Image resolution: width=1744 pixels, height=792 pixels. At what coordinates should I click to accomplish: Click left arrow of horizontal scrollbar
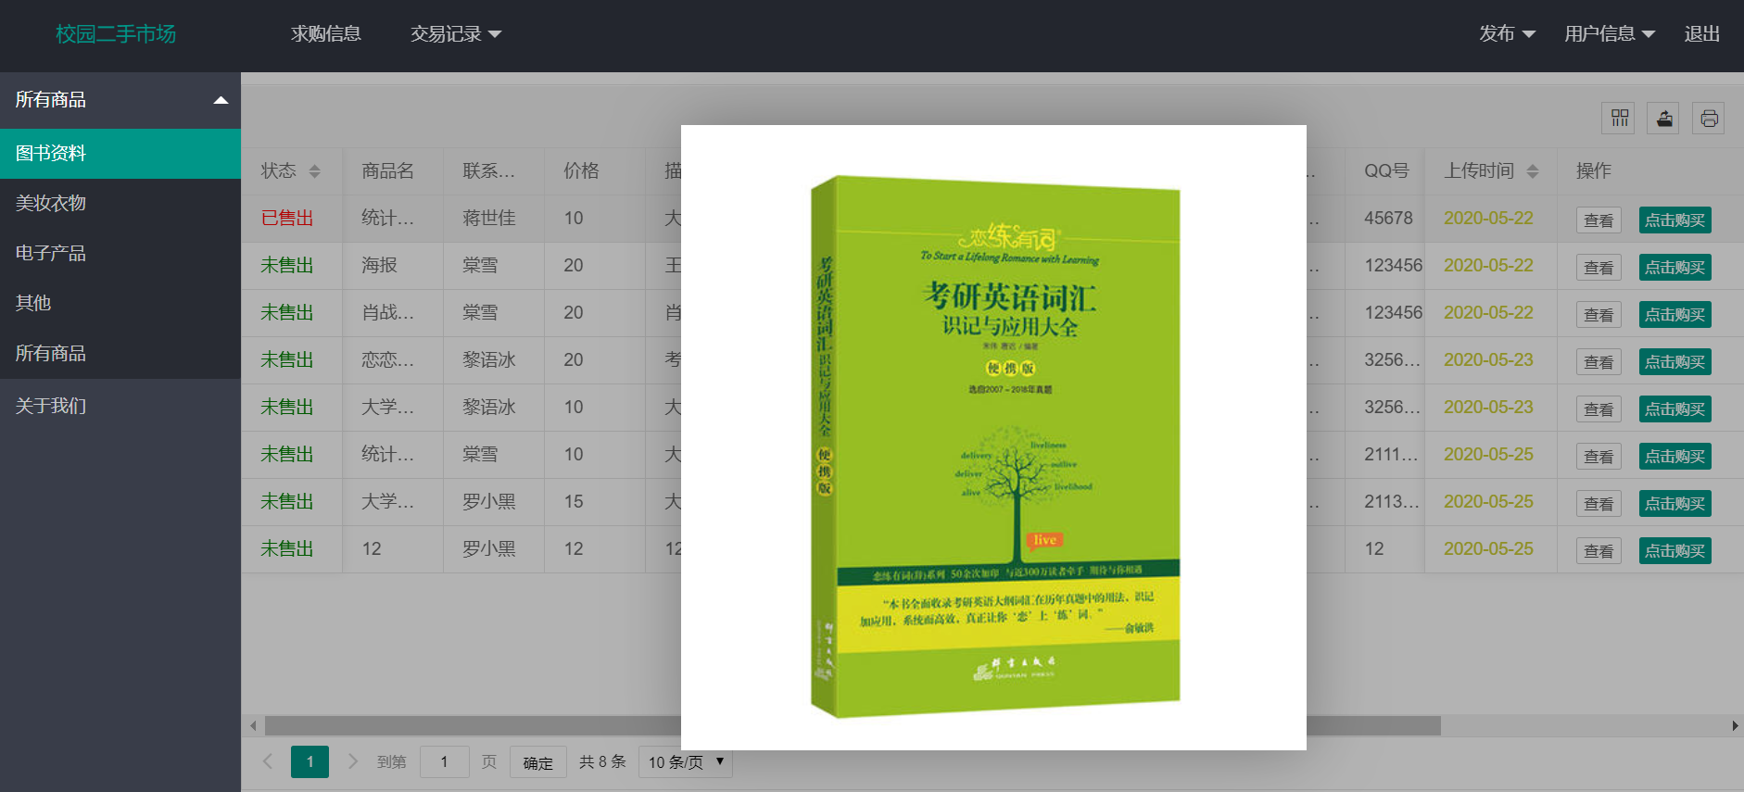[x=253, y=725]
